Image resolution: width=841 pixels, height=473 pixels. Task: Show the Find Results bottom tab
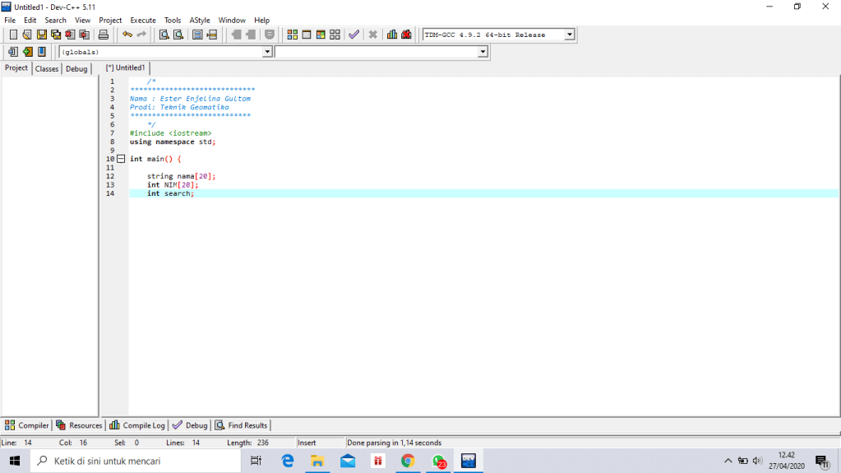(x=242, y=425)
